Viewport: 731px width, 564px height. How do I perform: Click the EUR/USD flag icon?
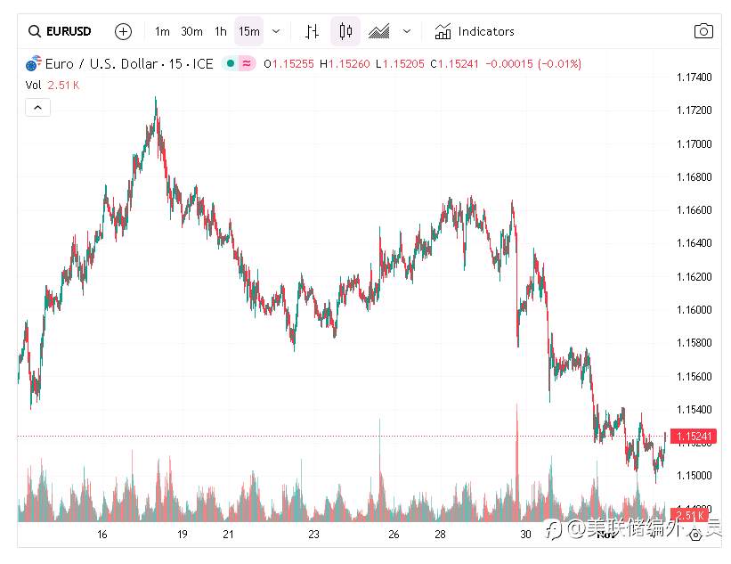[x=33, y=63]
